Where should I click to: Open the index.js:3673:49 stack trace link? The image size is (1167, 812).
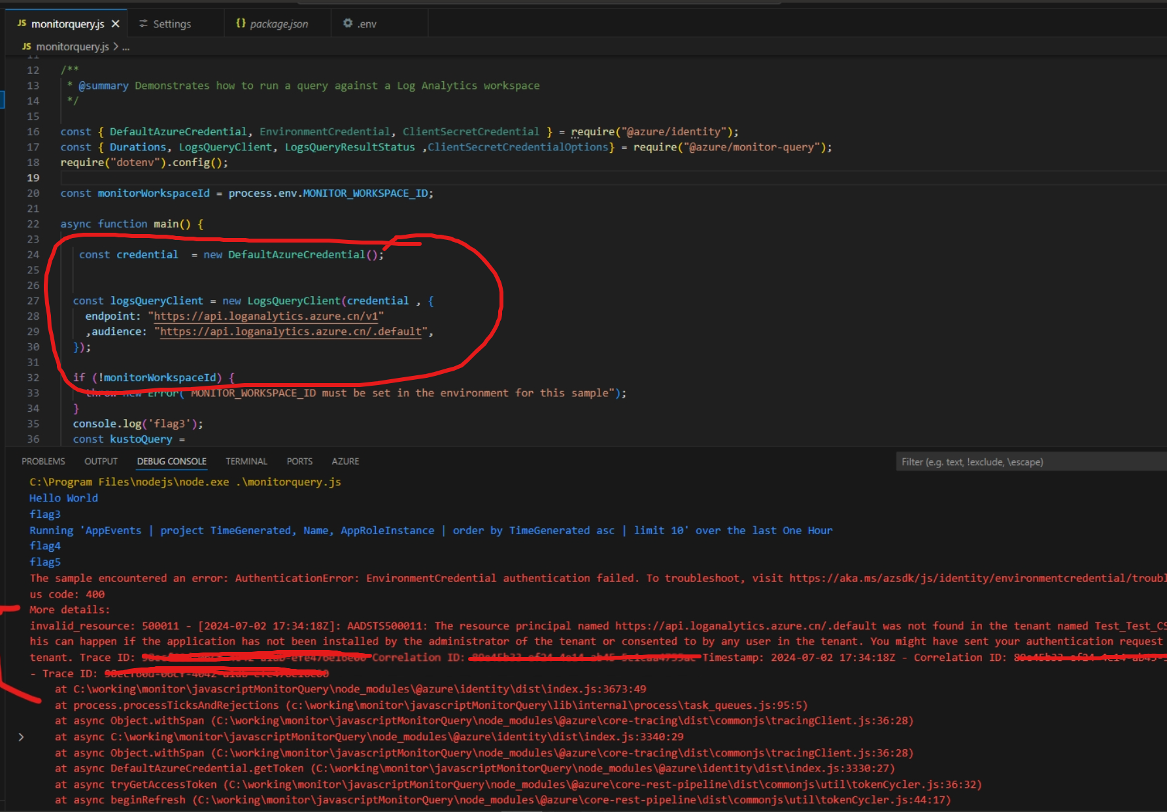(360, 689)
